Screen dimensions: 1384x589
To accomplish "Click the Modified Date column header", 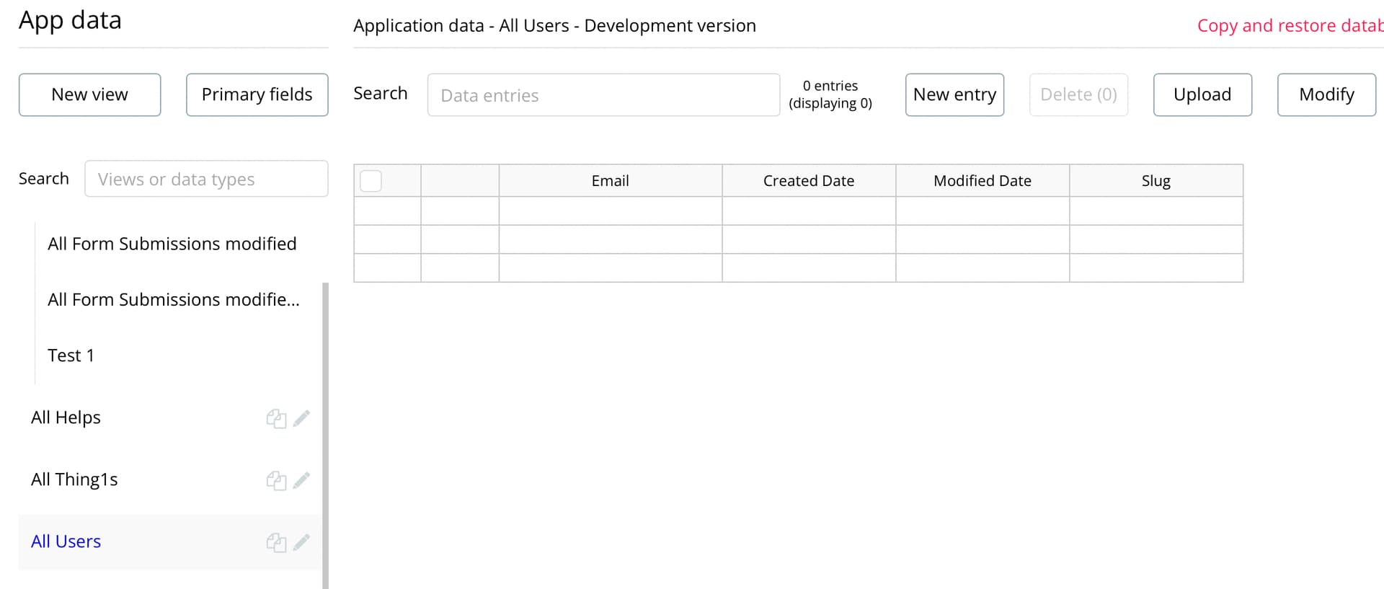I will click(982, 181).
